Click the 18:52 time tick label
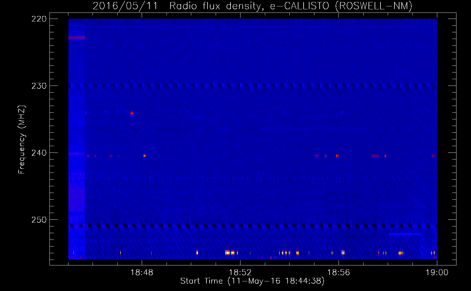 [x=240, y=272]
